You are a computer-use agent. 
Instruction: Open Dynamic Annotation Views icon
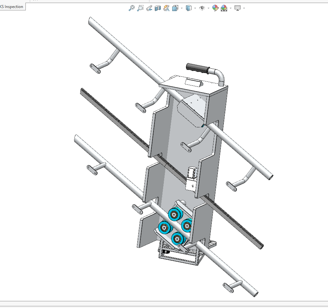(x=166, y=8)
